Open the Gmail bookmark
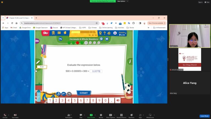 [14, 28]
